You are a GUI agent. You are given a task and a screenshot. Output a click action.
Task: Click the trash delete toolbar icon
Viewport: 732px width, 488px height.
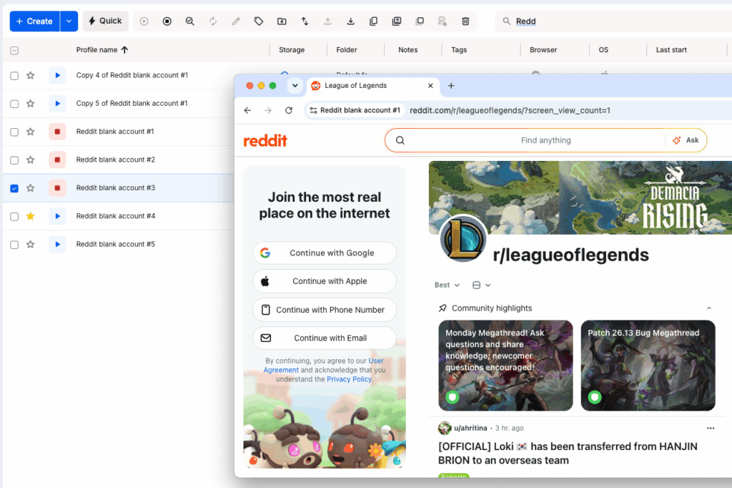coord(465,21)
